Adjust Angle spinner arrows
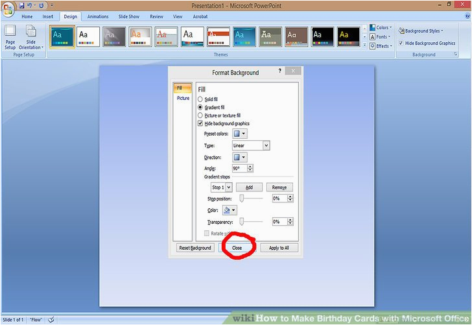This screenshot has width=472, height=325. coord(250,169)
